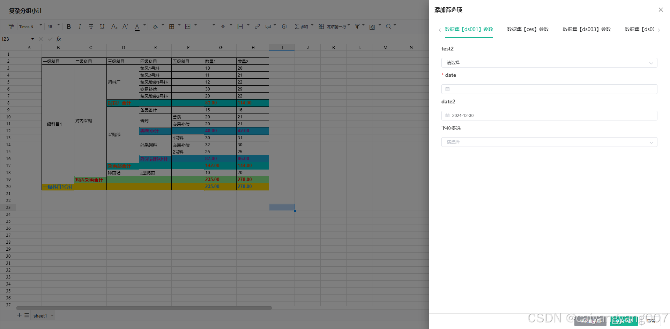This screenshot has width=670, height=329.
Task: Click the date2 field showing 2024-12-30
Action: (x=549, y=116)
